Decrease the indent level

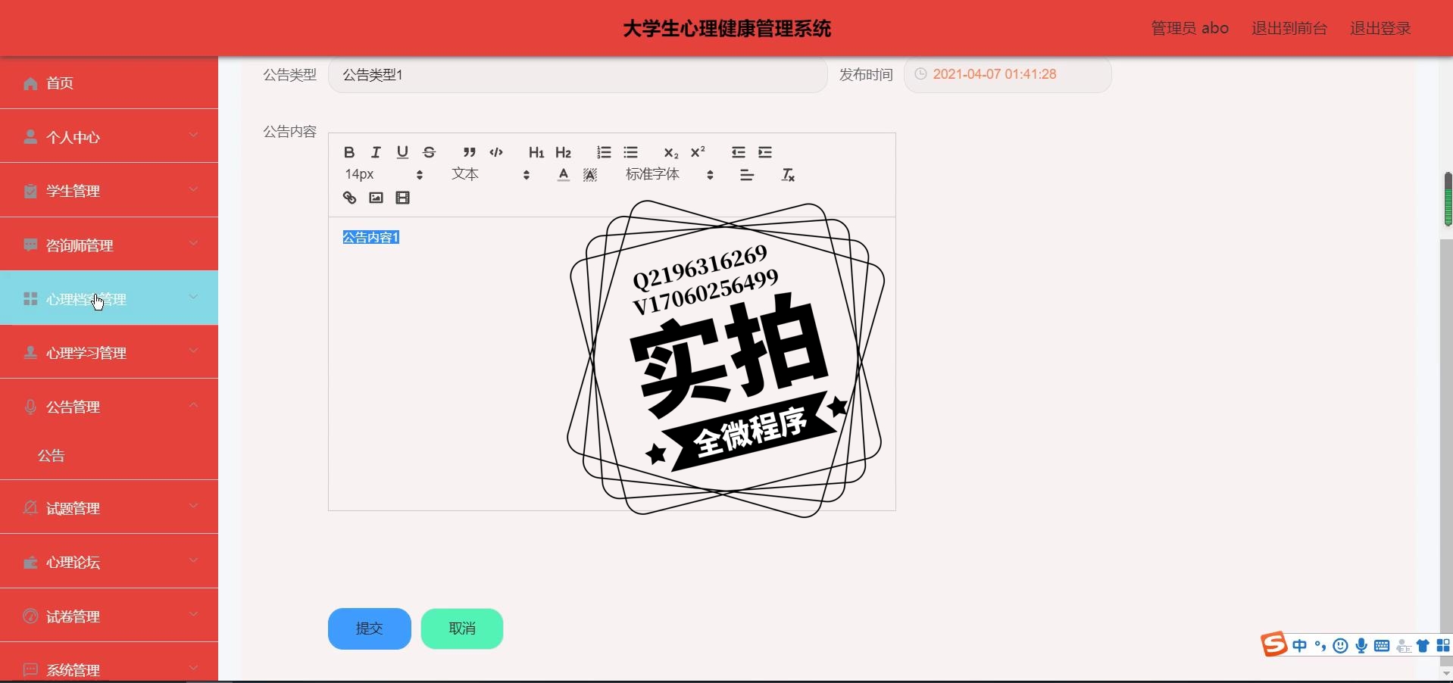click(x=739, y=152)
